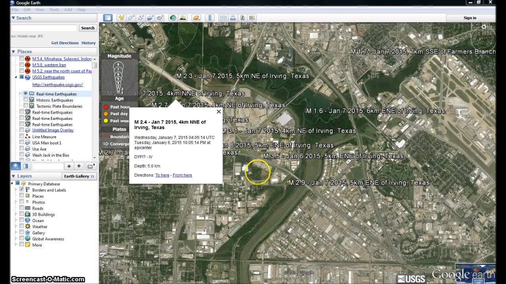Click the split panel icon below Places
This screenshot has height=284, width=506.
(x=26, y=166)
